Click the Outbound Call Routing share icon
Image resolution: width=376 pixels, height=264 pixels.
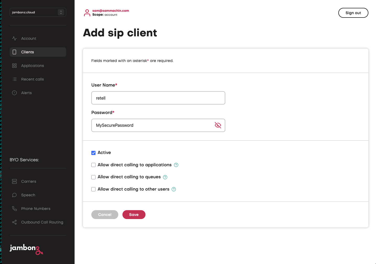(14, 222)
